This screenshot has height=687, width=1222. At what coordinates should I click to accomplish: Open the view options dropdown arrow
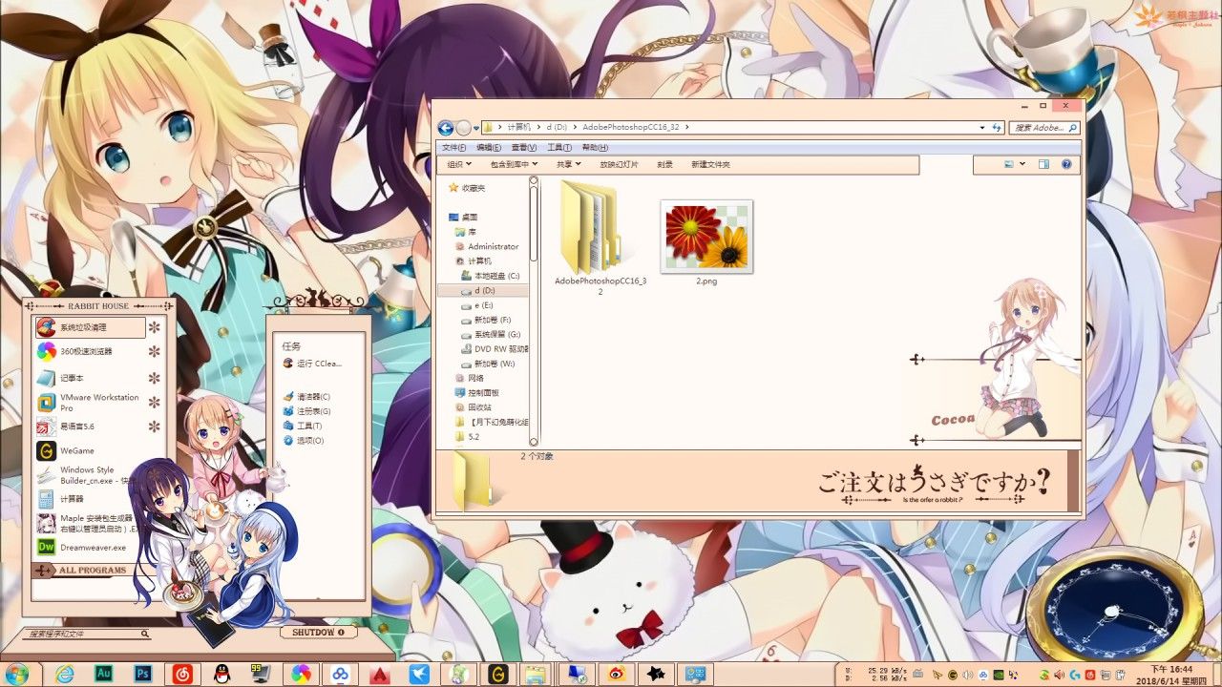click(1023, 164)
